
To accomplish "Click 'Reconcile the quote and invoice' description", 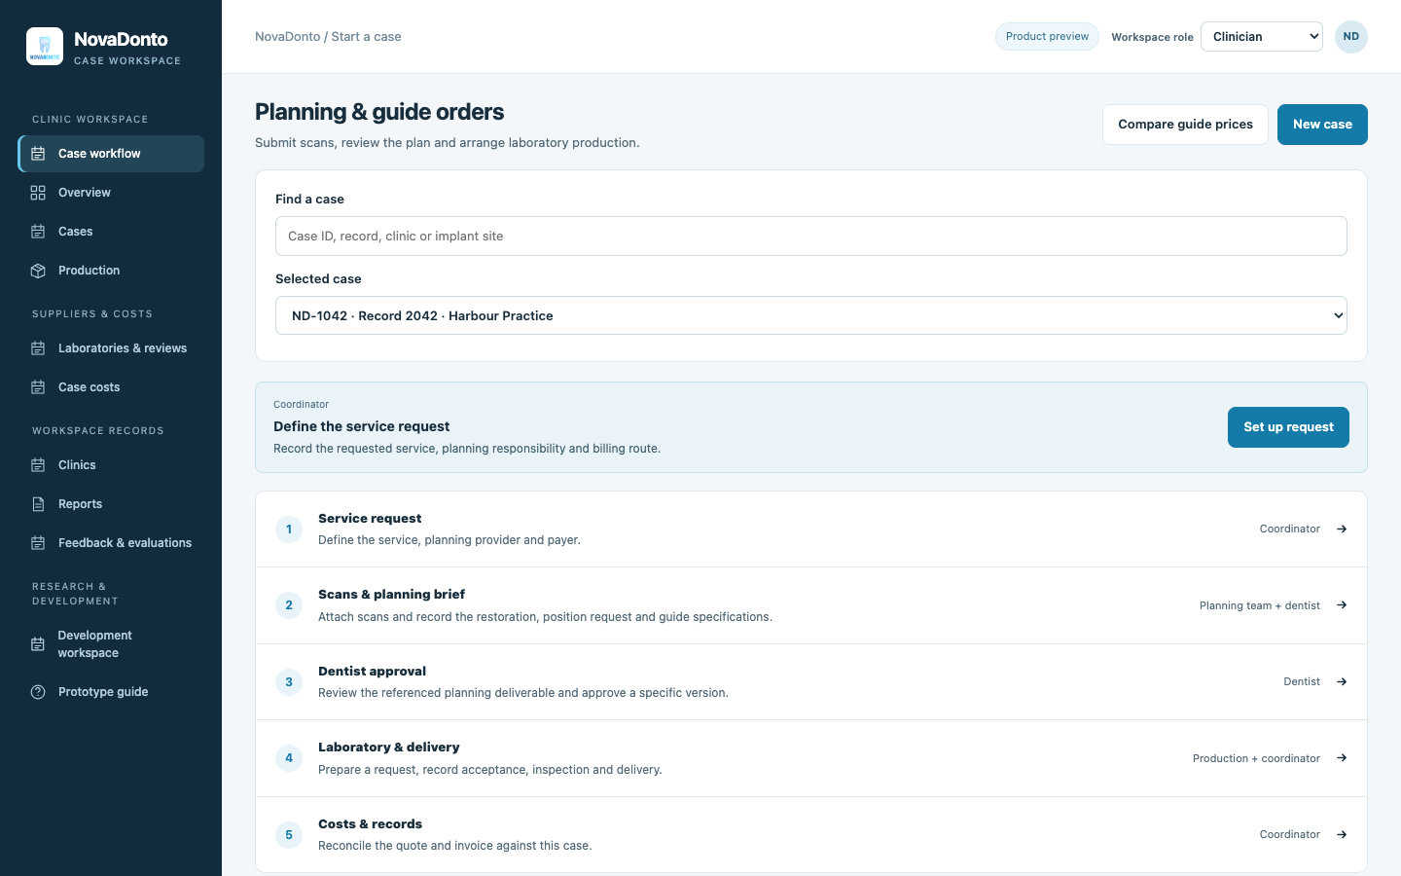I will [x=454, y=846].
